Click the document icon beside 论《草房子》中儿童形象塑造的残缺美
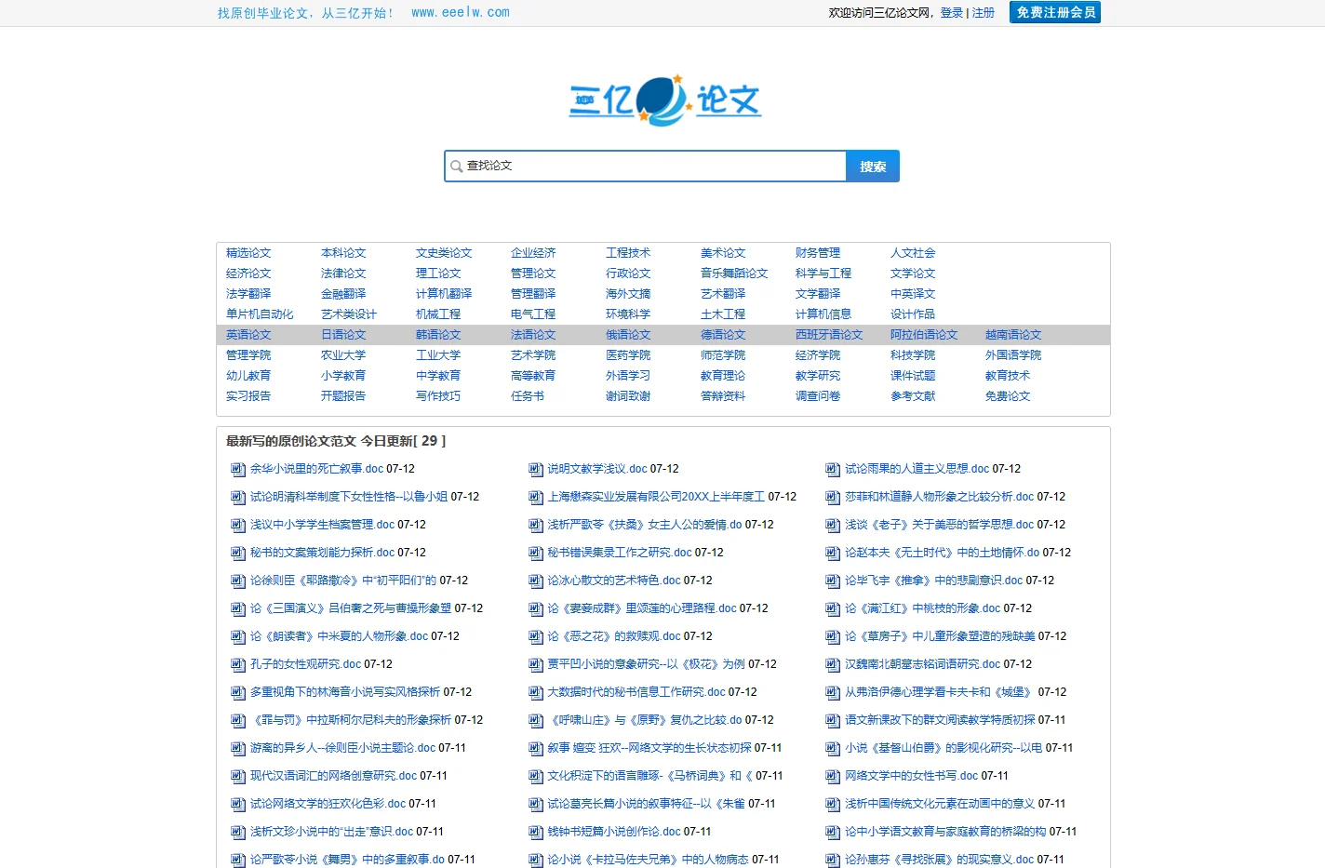This screenshot has width=1325, height=868. (833, 637)
